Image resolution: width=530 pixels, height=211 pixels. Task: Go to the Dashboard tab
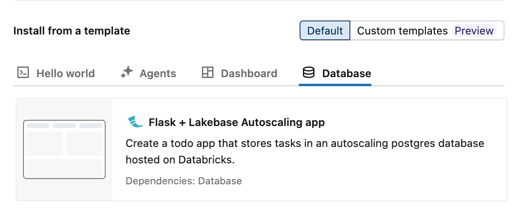pos(249,73)
